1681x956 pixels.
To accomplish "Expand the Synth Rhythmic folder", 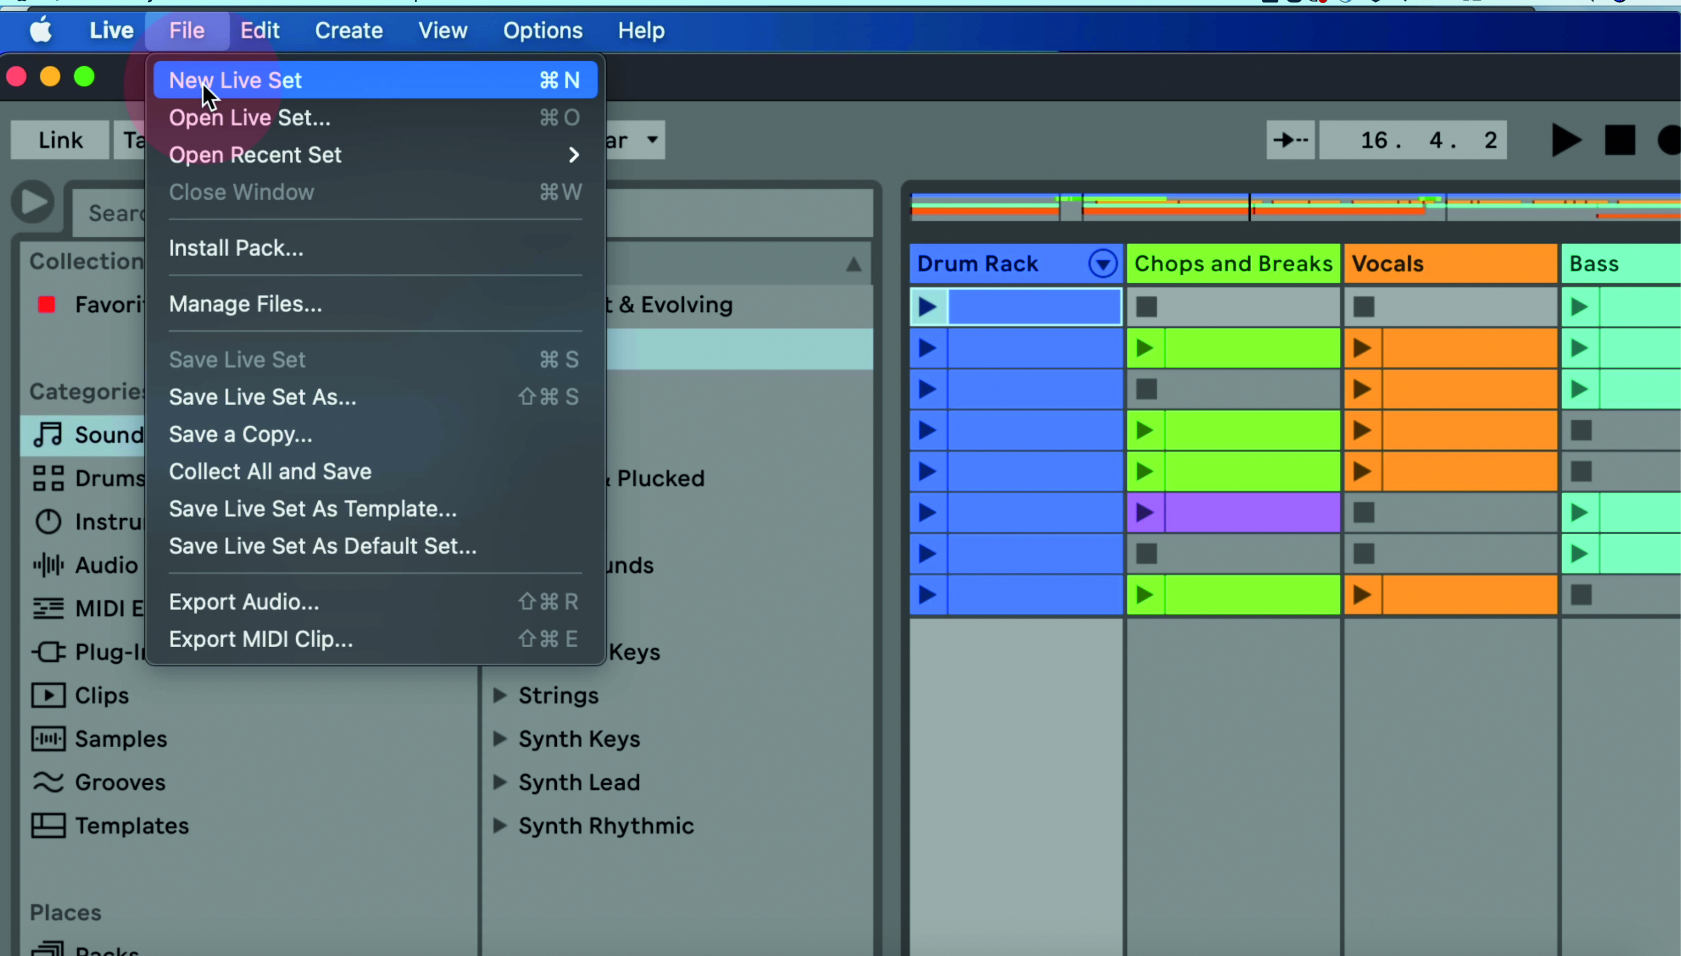I will [x=500, y=826].
